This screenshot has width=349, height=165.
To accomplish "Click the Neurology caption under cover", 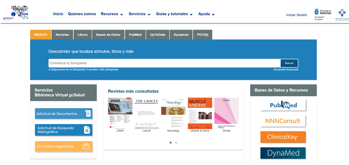I will pyautogui.click(x=173, y=131).
